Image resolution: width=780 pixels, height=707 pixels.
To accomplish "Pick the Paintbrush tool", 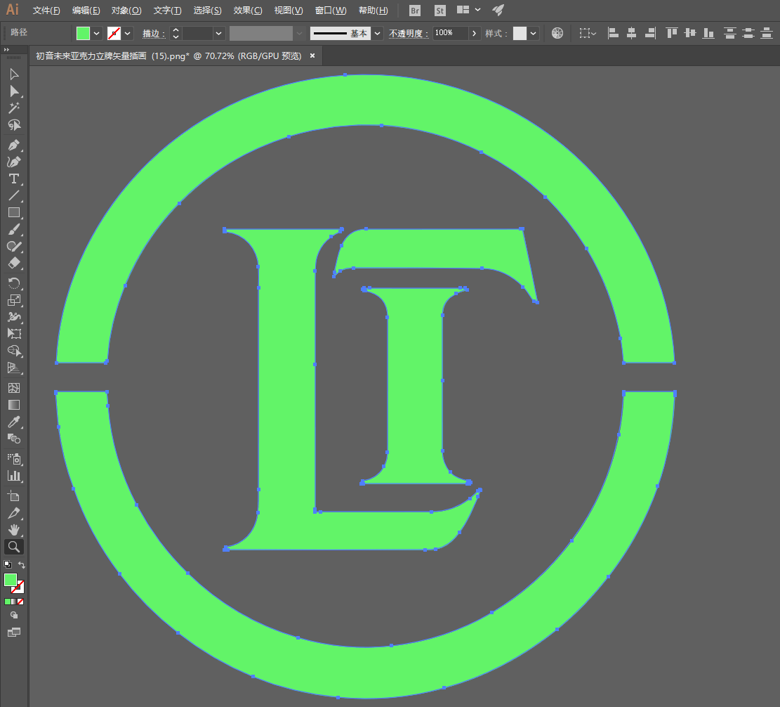I will pos(14,230).
